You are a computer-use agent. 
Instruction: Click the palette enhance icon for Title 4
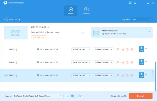pyautogui.click(x=132, y=62)
